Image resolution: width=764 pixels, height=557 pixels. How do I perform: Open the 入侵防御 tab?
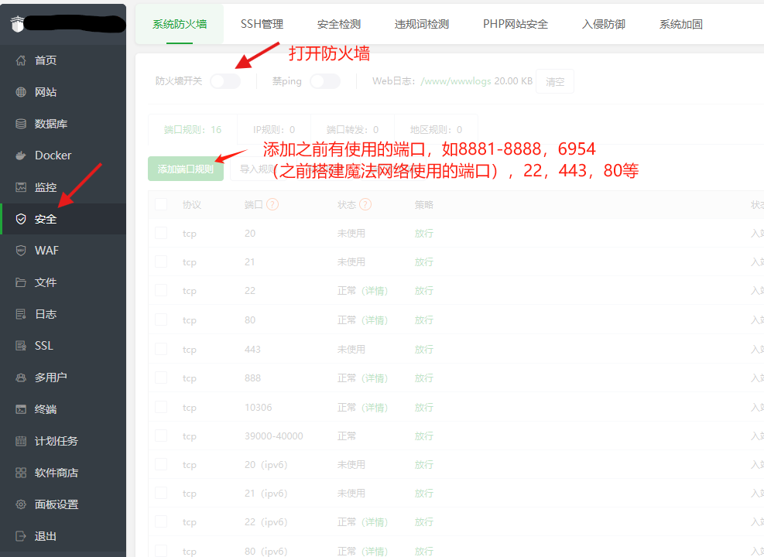(603, 24)
